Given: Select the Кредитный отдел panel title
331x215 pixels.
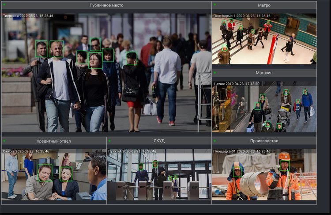Looking at the screenshot, I should pos(54,141).
